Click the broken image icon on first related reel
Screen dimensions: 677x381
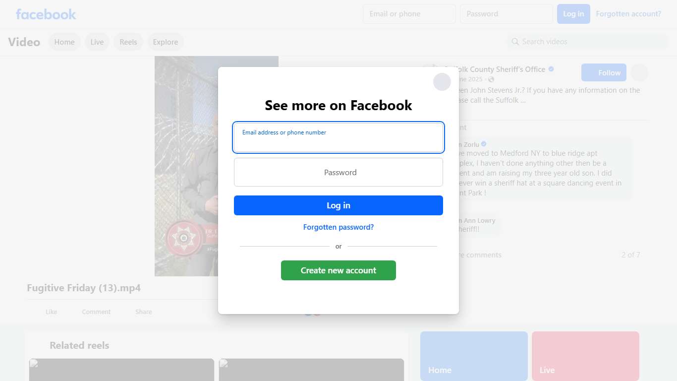click(34, 363)
